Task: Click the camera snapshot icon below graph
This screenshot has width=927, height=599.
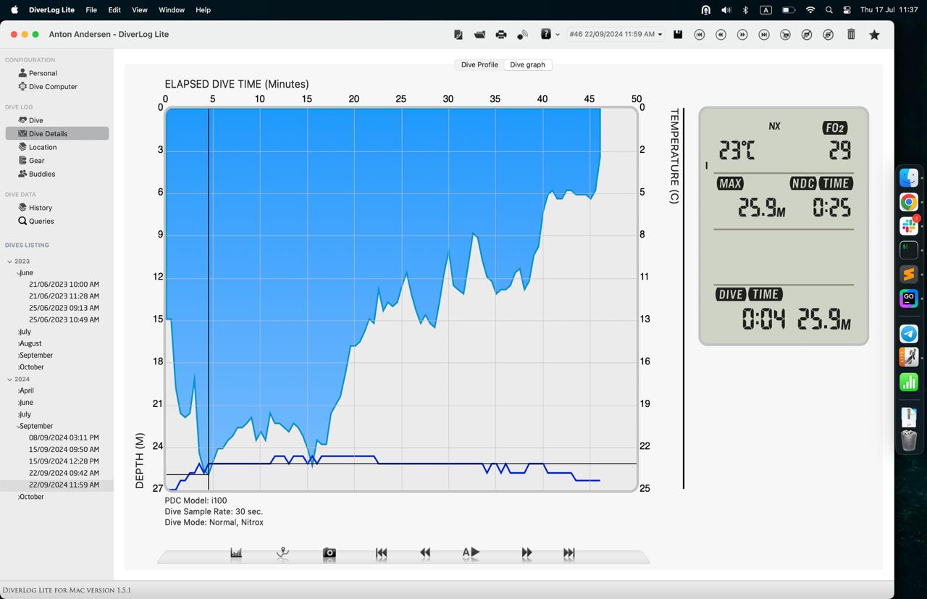Action: tap(330, 553)
